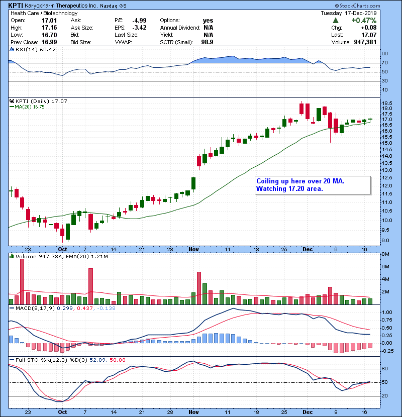
Task: Click the Annual Dividend N/A value
Action: 209,28
